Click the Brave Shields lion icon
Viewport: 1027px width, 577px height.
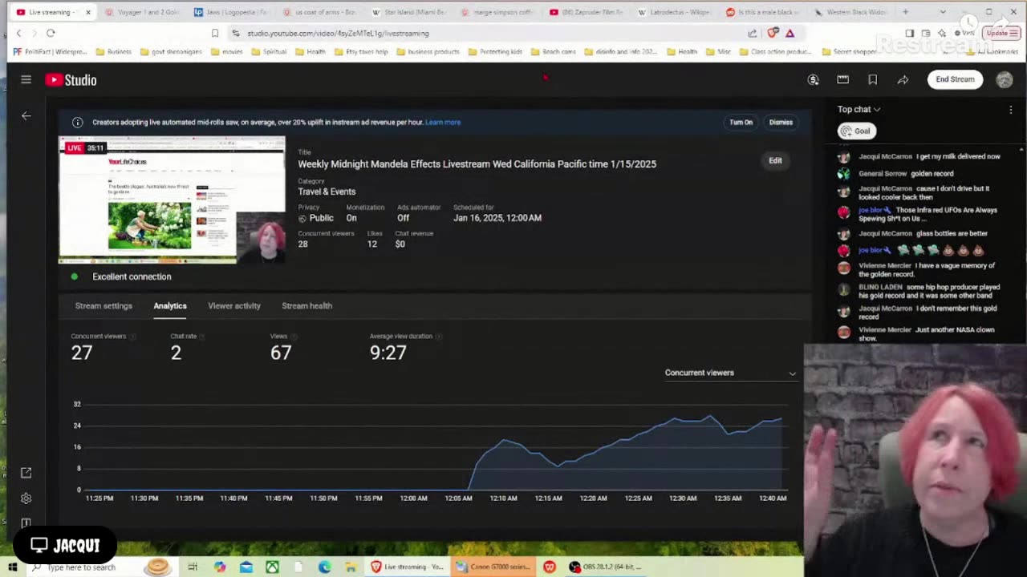tap(773, 33)
